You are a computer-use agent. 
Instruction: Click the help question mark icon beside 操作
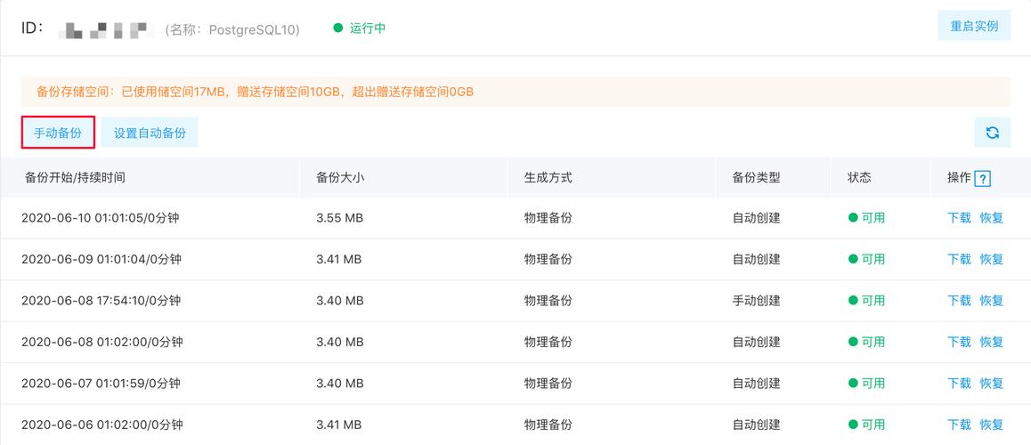[x=982, y=179]
